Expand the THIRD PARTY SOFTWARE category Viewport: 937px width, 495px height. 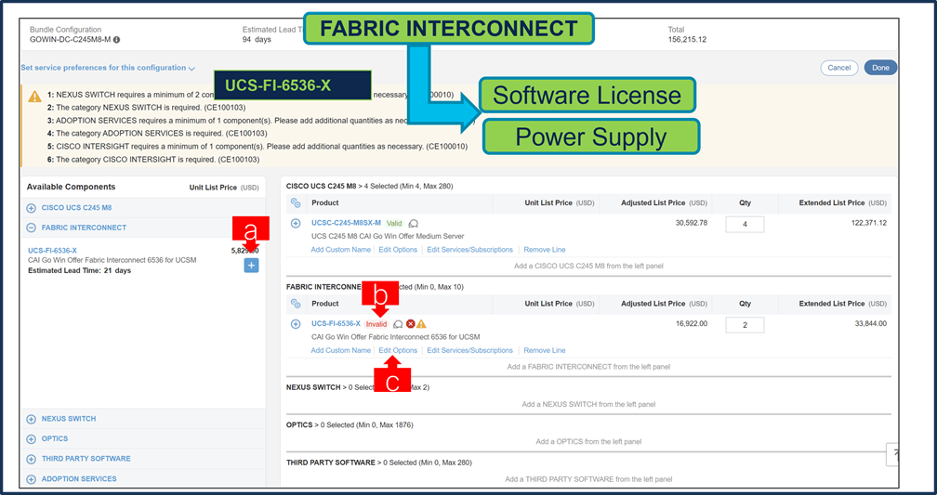(31, 459)
